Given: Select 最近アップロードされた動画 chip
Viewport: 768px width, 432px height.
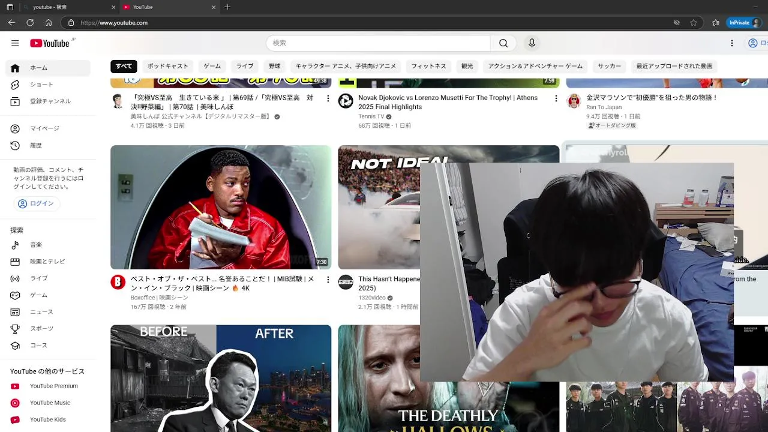Looking at the screenshot, I should (674, 66).
